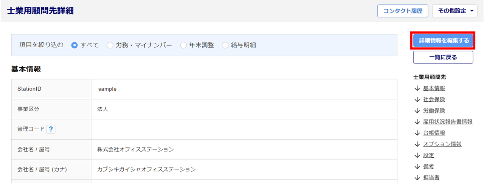484x183 pixels.
Task: Click the 株式会社オフィスステーション company name cell
Action: coord(135,149)
